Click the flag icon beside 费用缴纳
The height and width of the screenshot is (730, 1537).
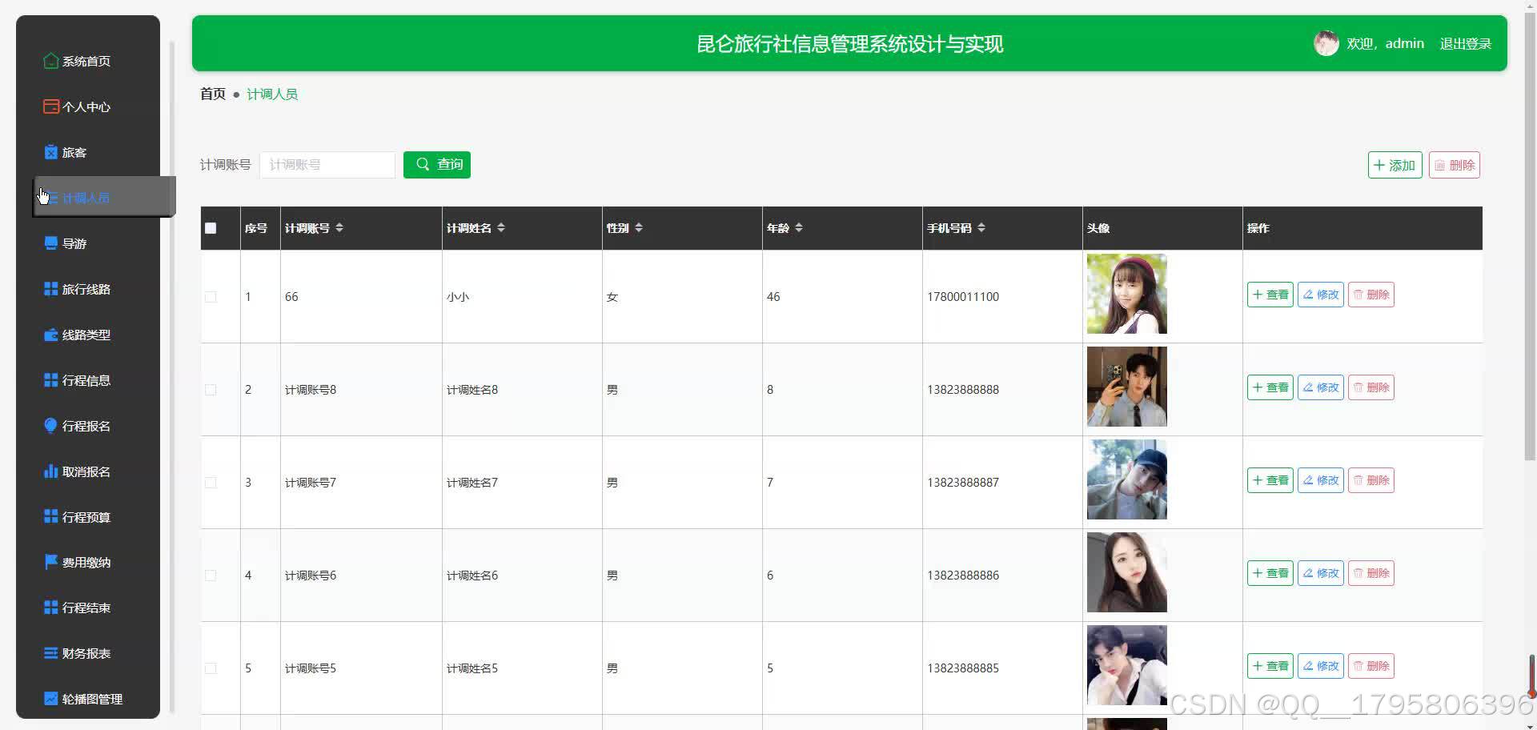click(x=50, y=562)
